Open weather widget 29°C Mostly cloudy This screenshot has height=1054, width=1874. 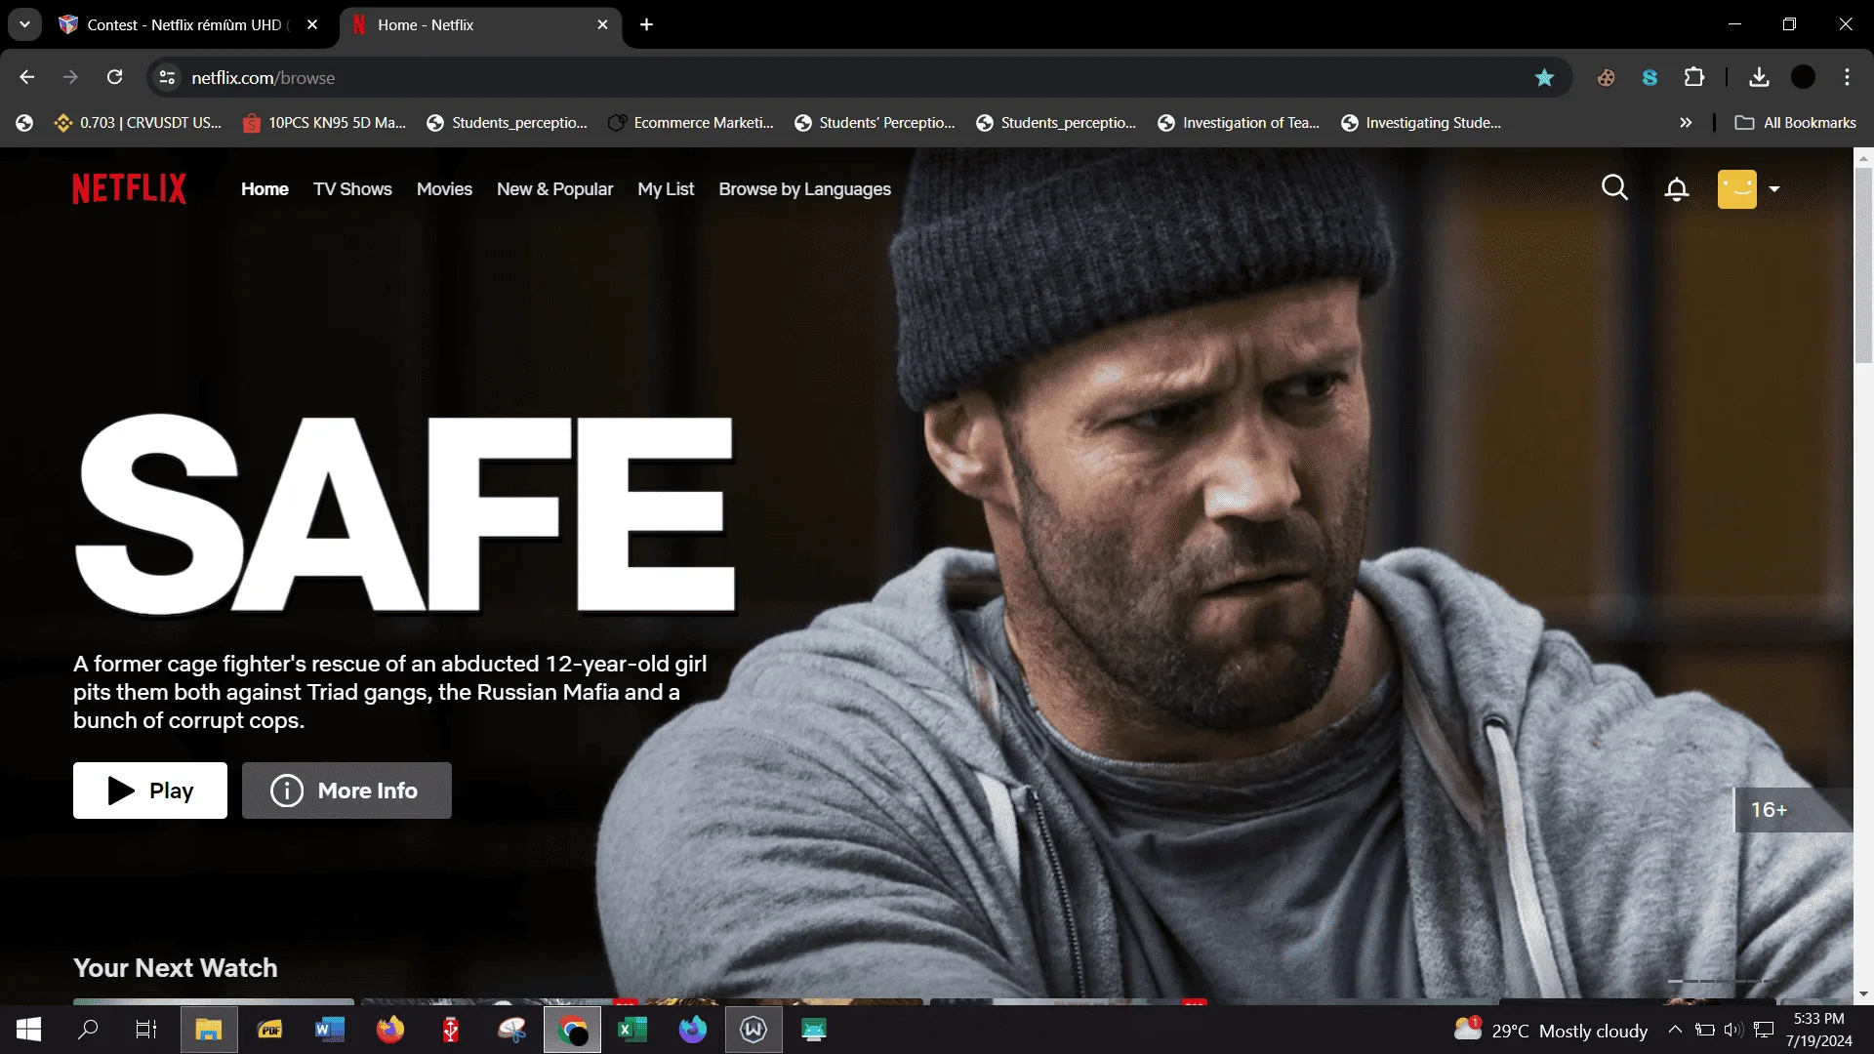1550,1030
